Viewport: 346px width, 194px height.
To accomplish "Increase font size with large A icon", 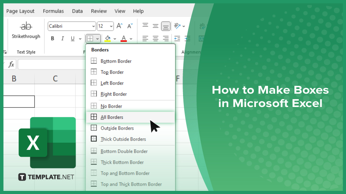I will [x=119, y=26].
